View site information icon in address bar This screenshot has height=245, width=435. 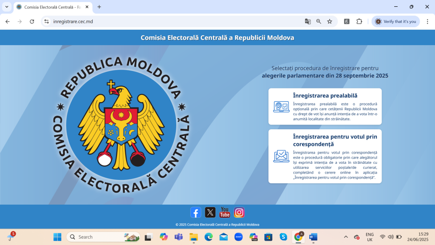[x=47, y=21]
